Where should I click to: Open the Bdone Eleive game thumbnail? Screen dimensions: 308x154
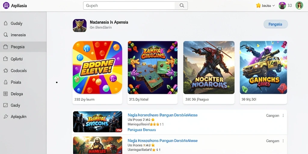click(97, 68)
